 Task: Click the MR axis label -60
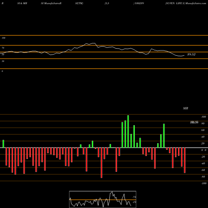tap(203, 170)
